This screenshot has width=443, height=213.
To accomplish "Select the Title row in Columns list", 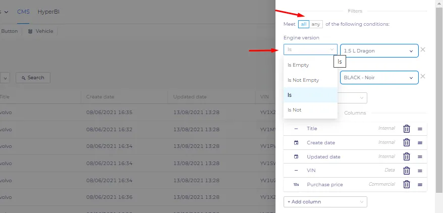I will point(355,129).
